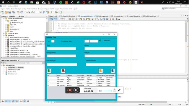The width and height of the screenshot is (189, 106).
Task: Switch to CadastrarFilmes.java tab
Action: (x=69, y=16)
